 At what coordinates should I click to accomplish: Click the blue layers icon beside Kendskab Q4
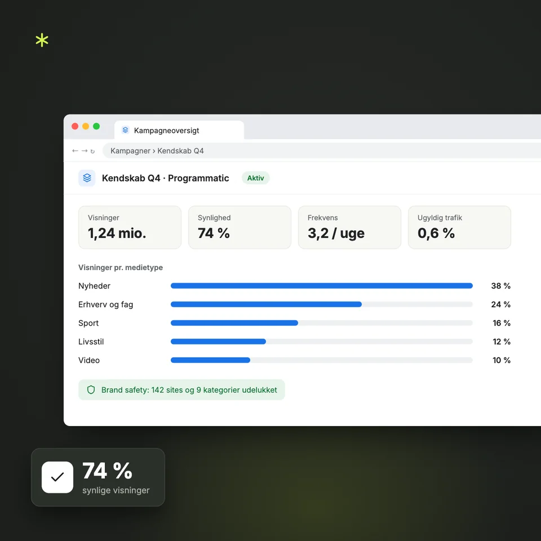point(87,178)
